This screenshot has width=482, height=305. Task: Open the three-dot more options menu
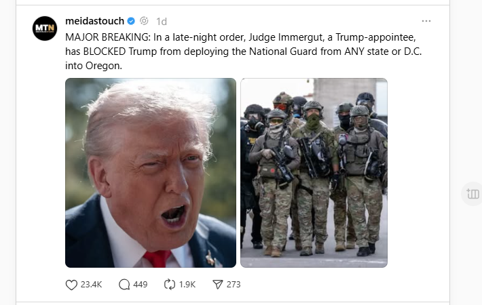tap(426, 21)
